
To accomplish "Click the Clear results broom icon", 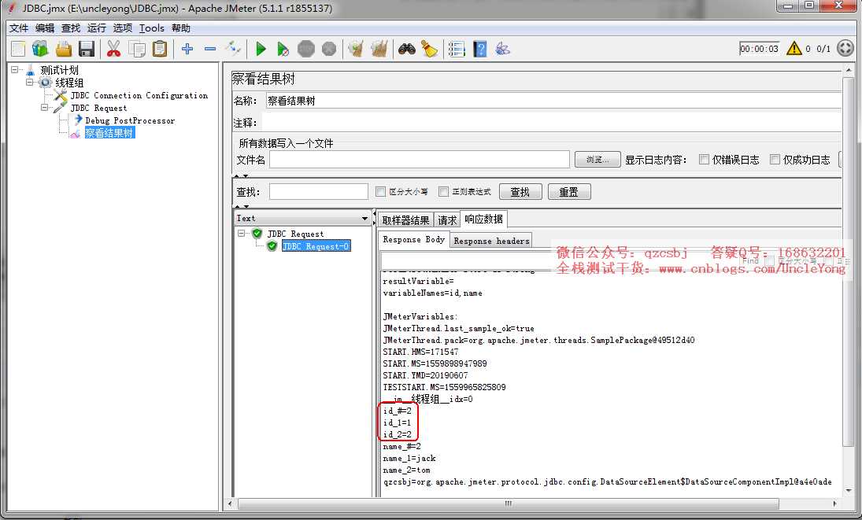I will coord(356,49).
